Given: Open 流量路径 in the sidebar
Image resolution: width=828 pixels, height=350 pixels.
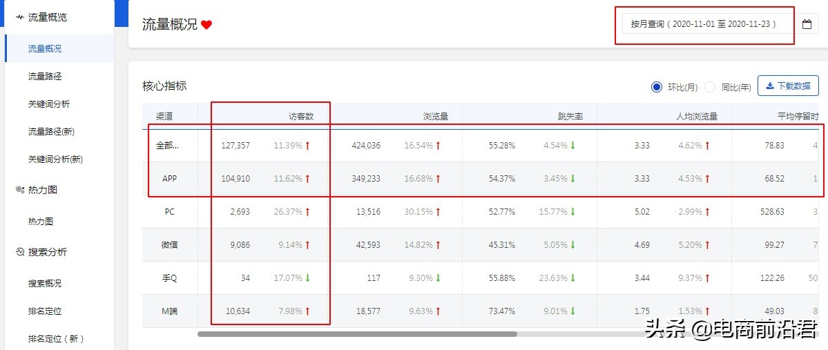Looking at the screenshot, I should (45, 77).
